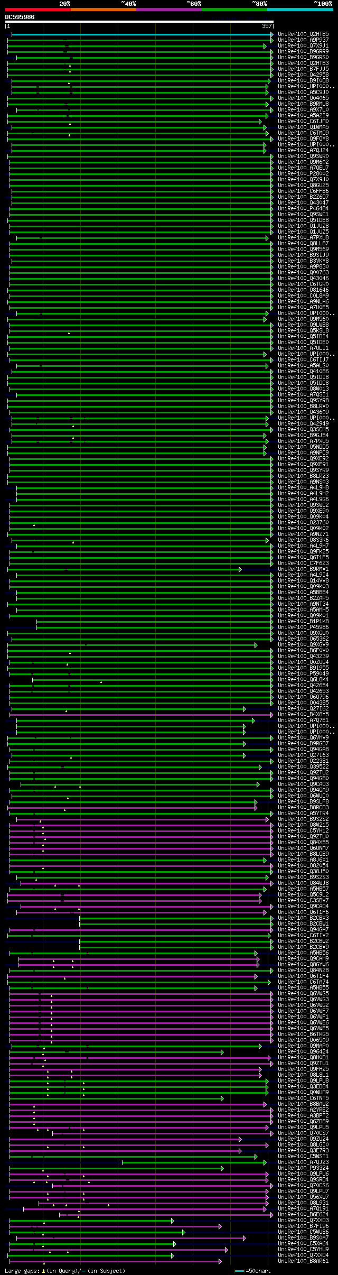
Task: Select hit UniRef100_Q94GA7
Action: (303, 930)
